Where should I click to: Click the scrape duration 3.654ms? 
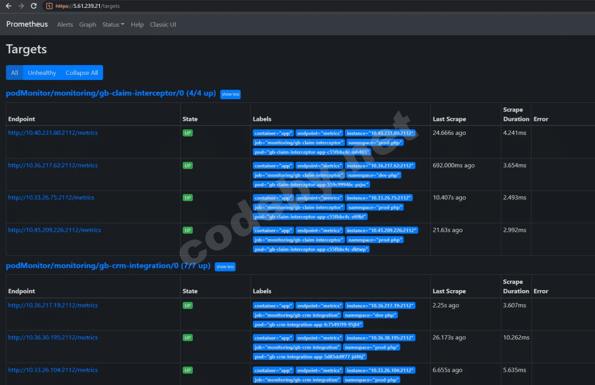[x=515, y=166]
